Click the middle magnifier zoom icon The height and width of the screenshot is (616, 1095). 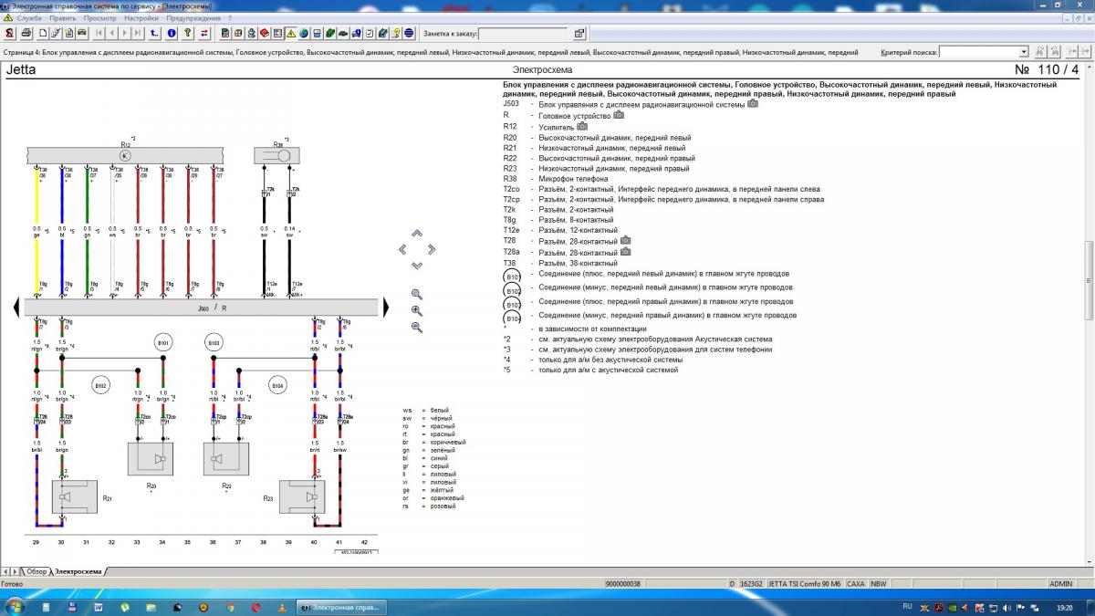tap(417, 310)
